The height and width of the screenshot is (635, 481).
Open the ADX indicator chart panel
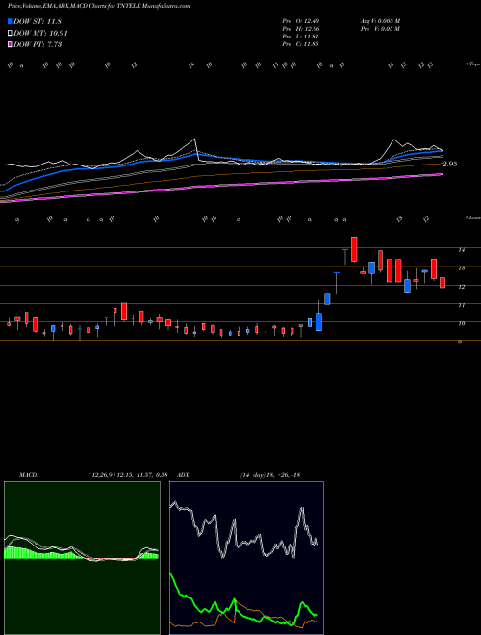(246, 558)
